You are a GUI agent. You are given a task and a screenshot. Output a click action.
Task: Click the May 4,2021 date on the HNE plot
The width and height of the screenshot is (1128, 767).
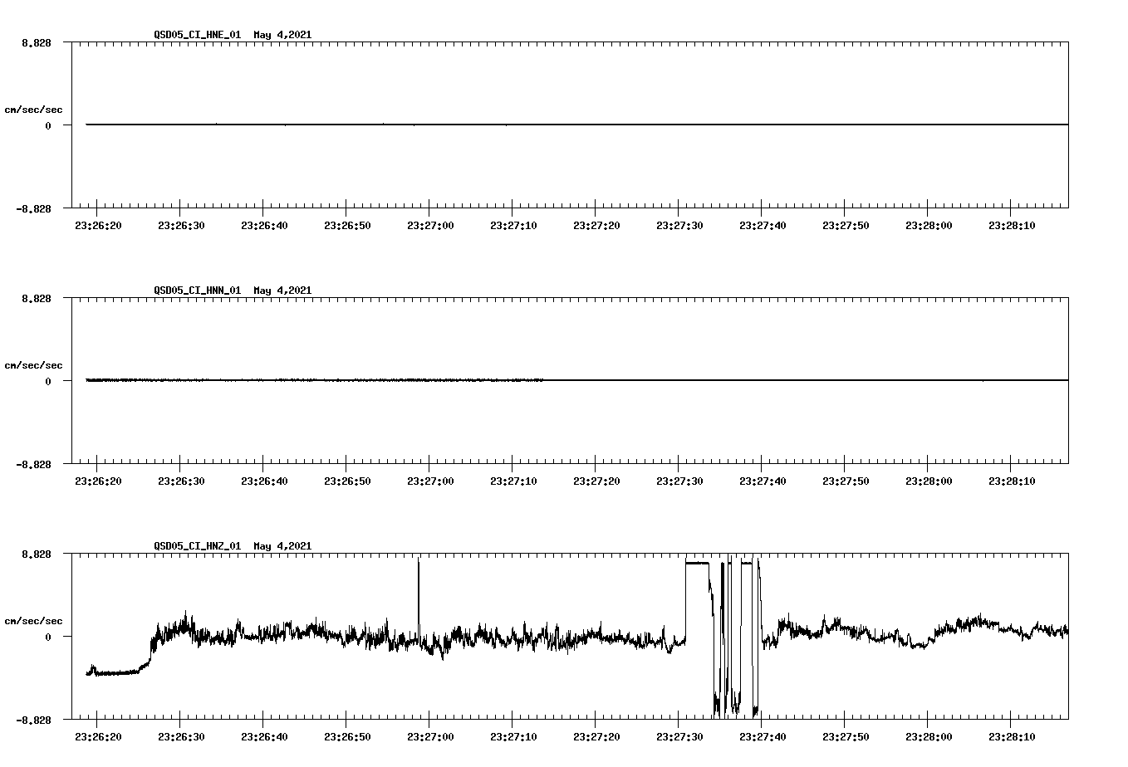click(282, 36)
